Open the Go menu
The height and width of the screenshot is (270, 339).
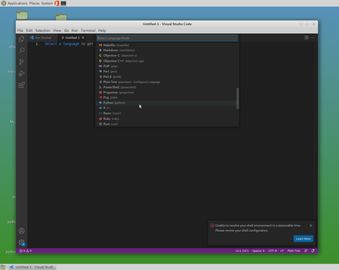[x=67, y=30]
